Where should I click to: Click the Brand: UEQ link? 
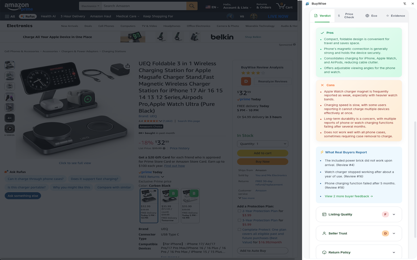tap(148, 116)
